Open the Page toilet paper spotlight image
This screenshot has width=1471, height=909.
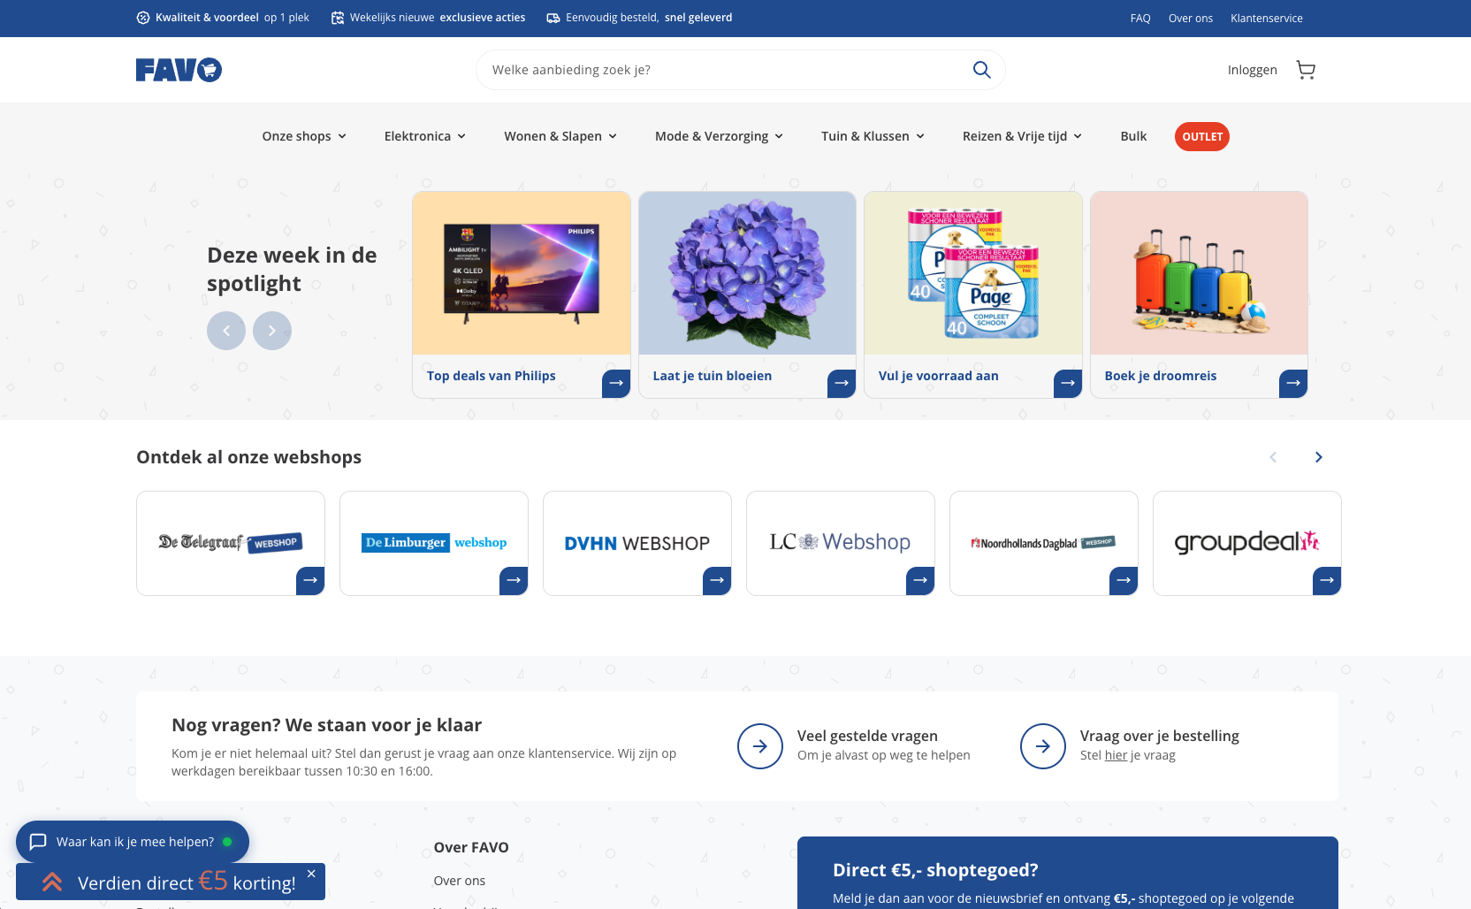click(x=973, y=273)
